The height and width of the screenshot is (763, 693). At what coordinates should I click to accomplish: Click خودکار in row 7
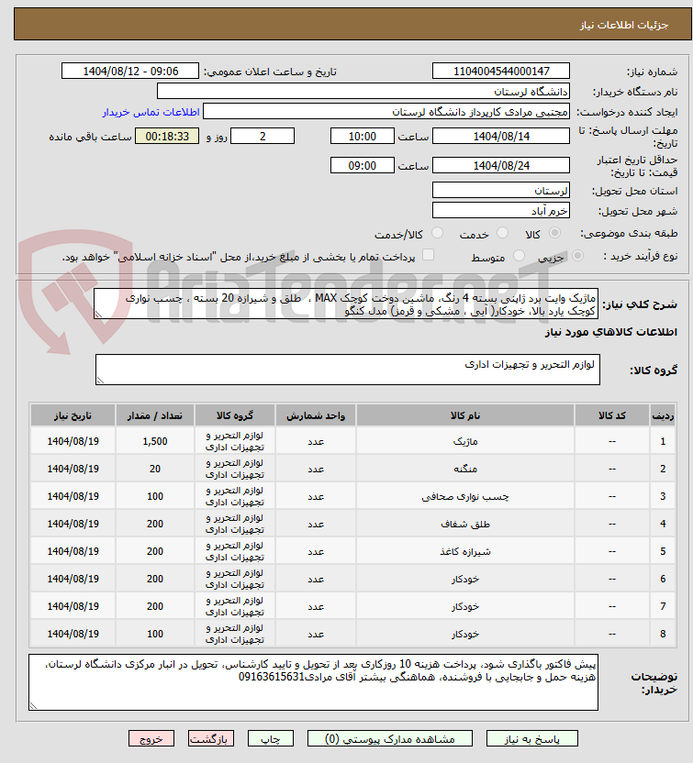click(x=465, y=606)
